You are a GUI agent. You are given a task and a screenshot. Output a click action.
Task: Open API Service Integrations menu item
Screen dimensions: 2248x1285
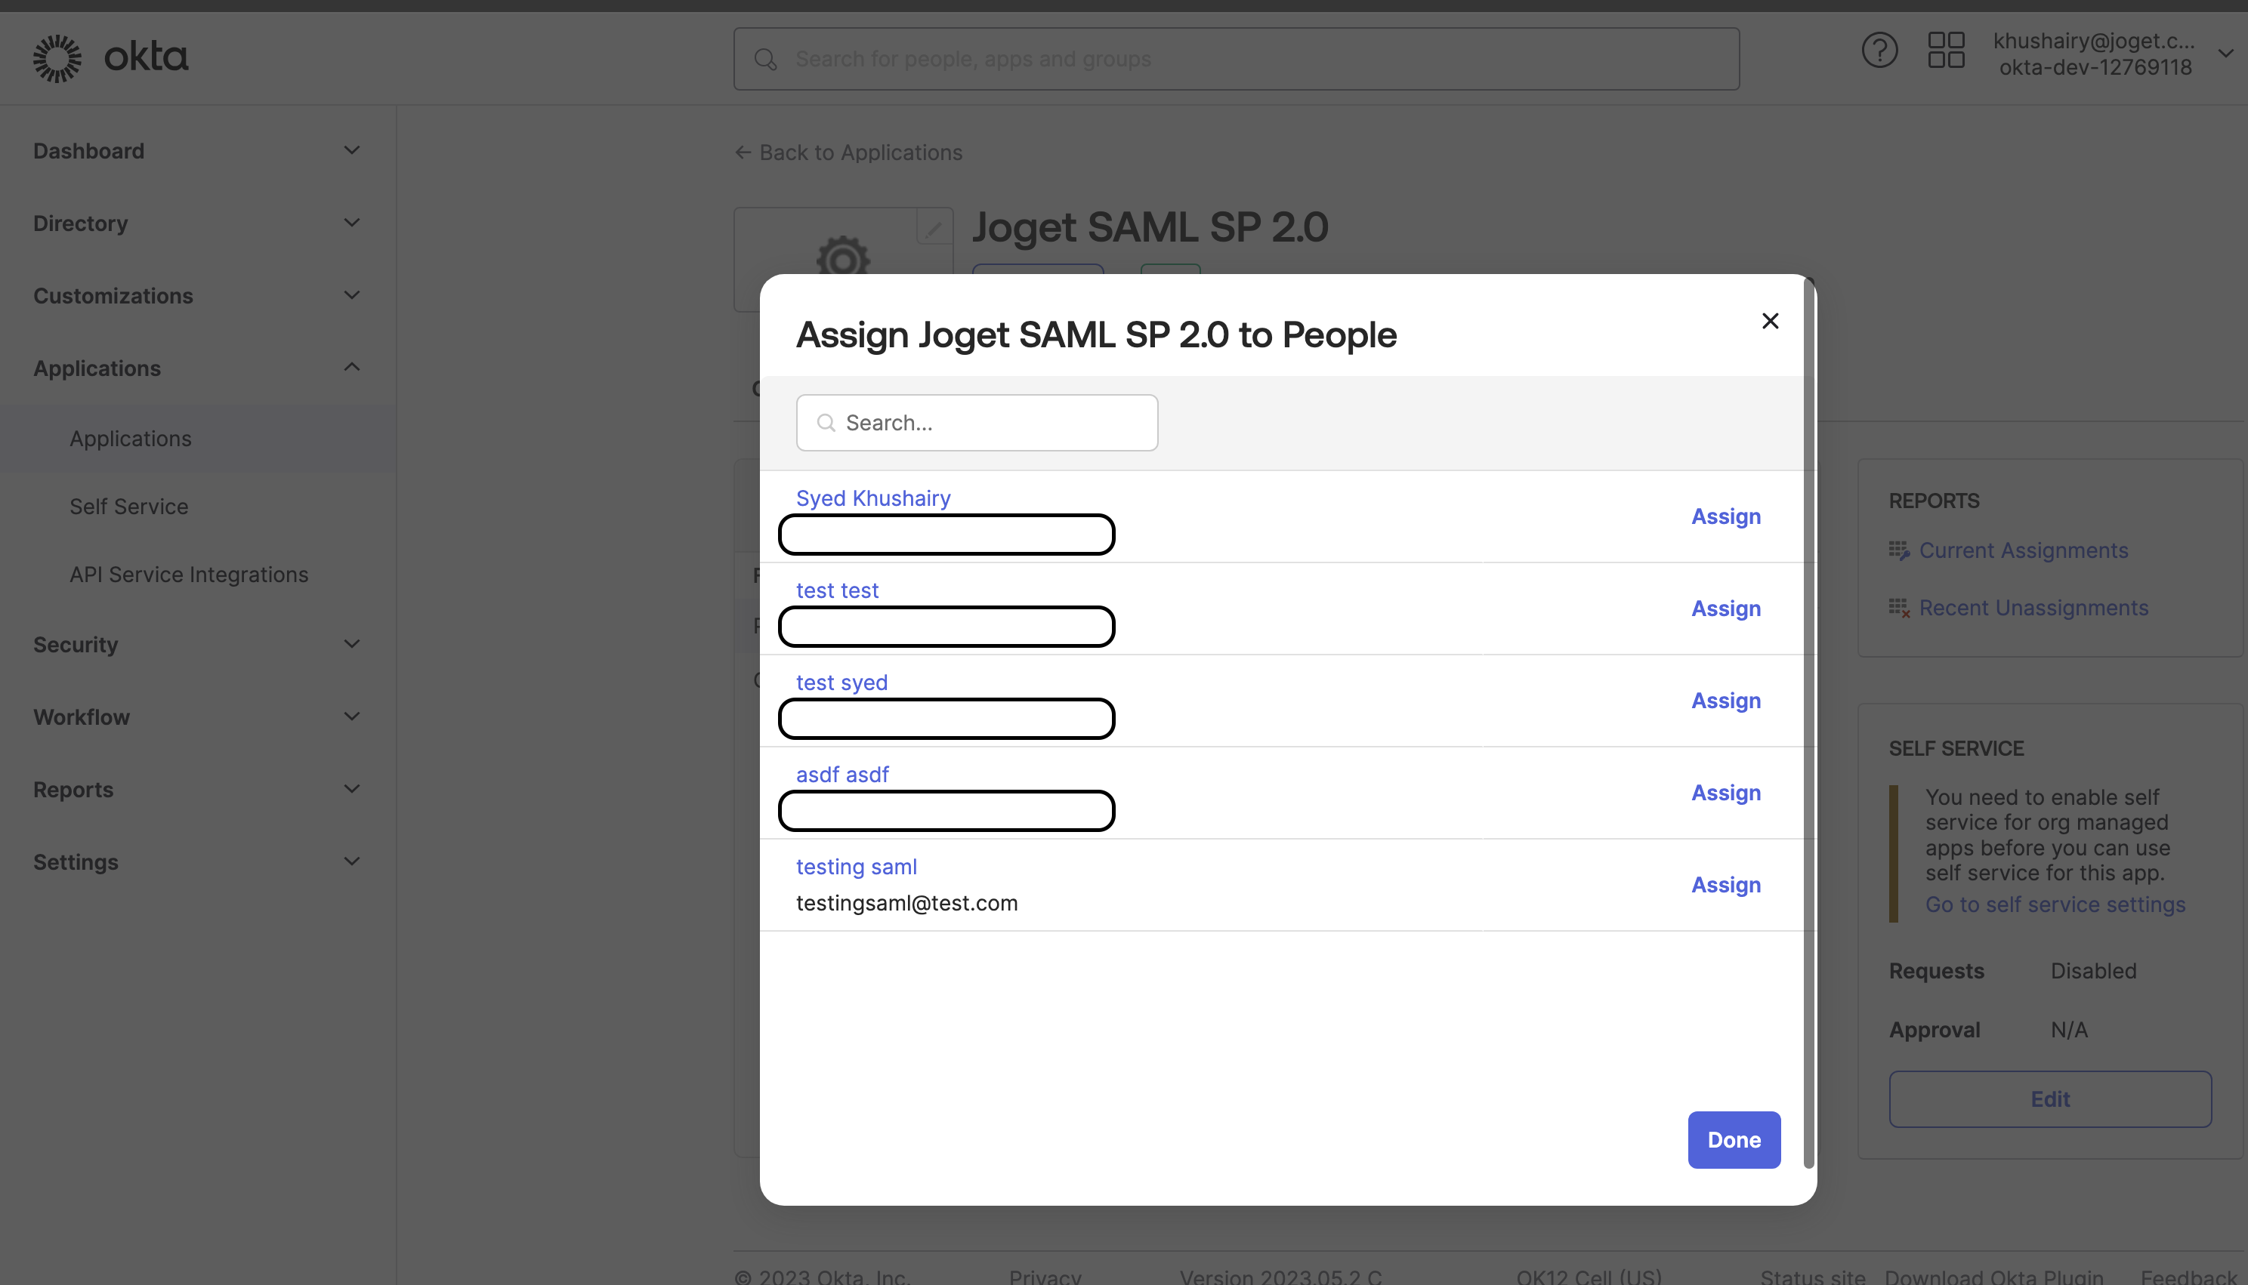click(x=189, y=575)
